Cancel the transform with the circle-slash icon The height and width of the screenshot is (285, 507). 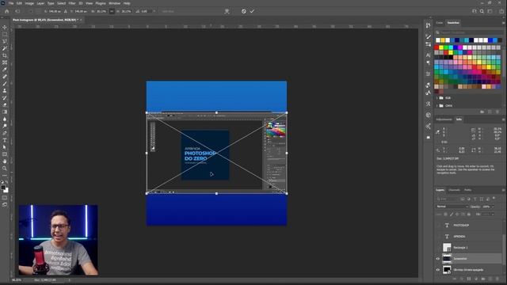point(244,11)
